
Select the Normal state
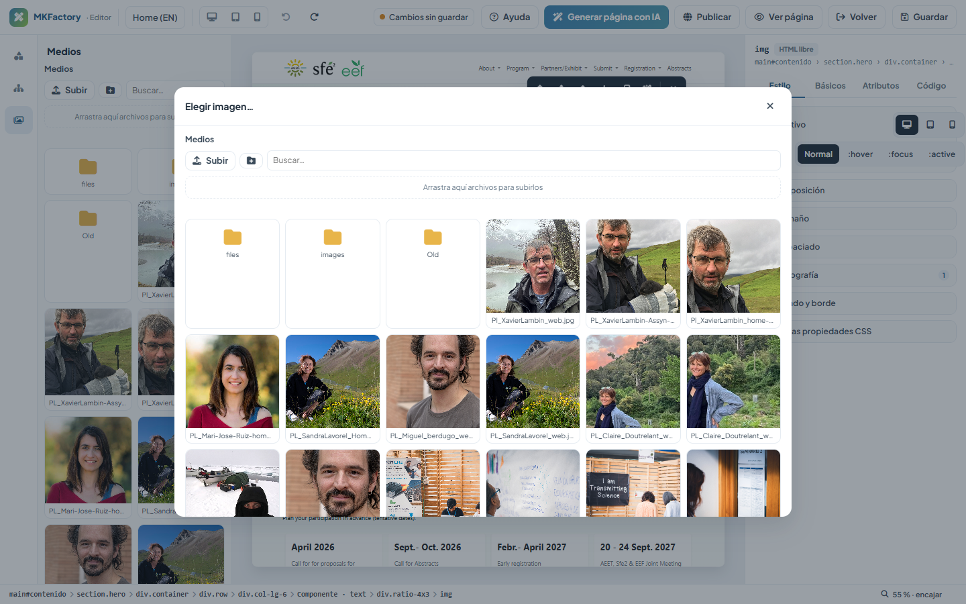click(818, 154)
